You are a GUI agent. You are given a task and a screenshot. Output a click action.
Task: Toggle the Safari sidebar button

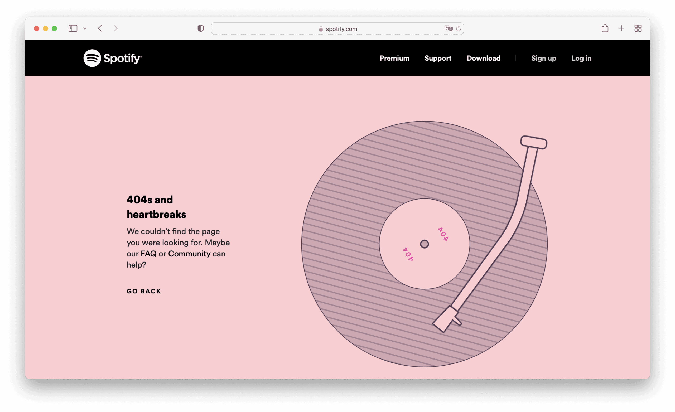point(73,28)
